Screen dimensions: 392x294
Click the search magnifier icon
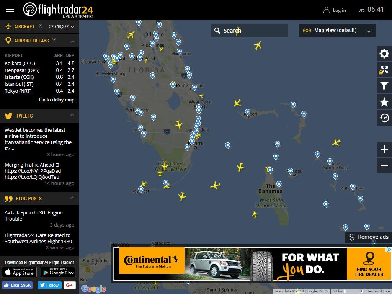pos(217,31)
